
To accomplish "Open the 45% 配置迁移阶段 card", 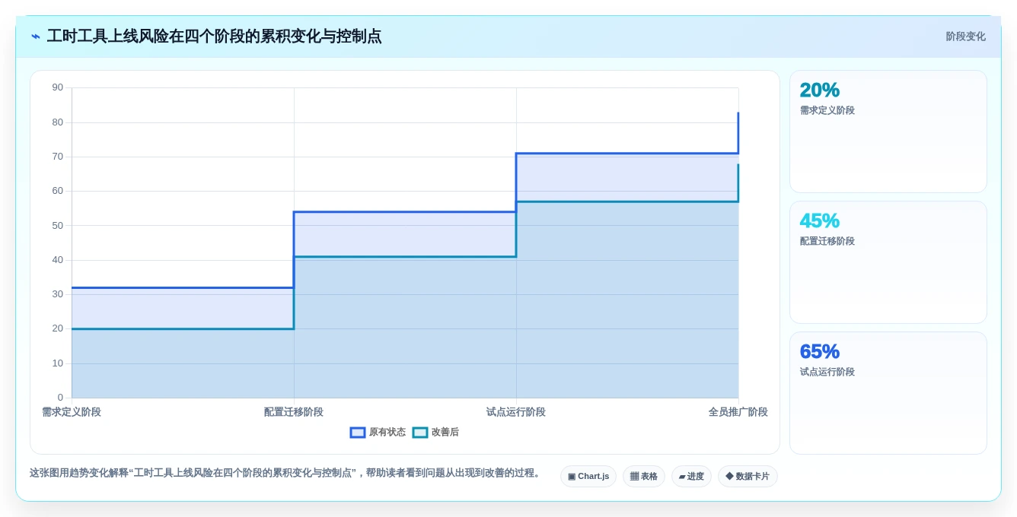I will point(888,262).
